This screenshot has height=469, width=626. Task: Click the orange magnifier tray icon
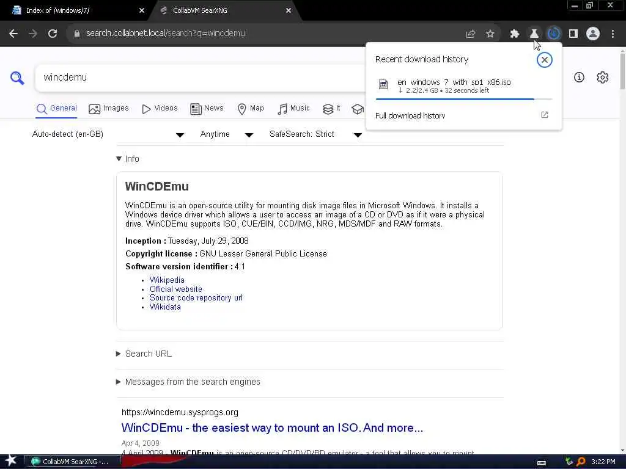(581, 462)
